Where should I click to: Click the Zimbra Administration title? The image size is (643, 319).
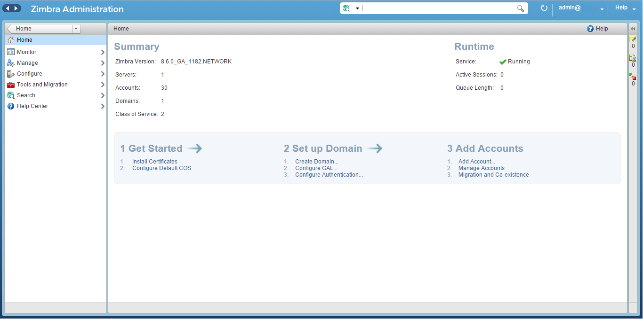coord(77,9)
